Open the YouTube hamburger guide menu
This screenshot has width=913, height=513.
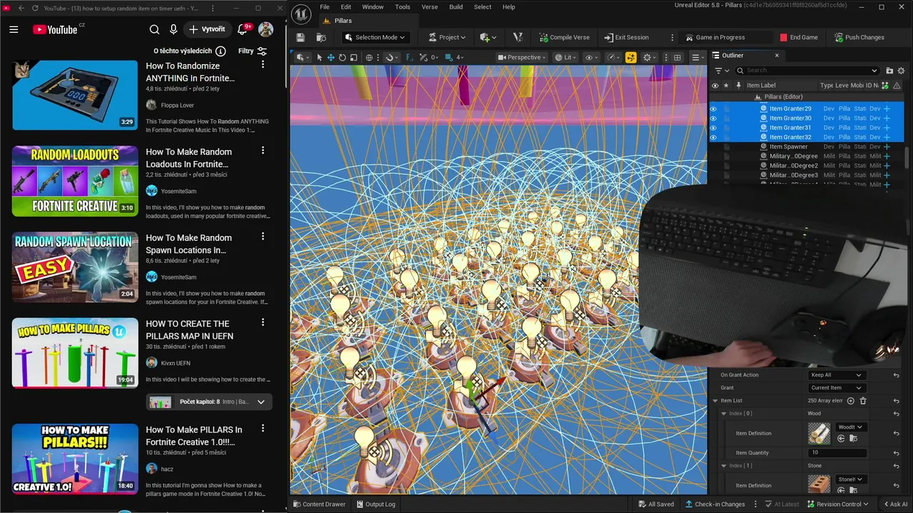(14, 29)
